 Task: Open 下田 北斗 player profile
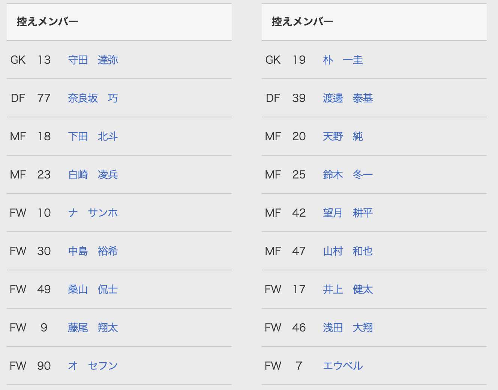click(x=93, y=136)
